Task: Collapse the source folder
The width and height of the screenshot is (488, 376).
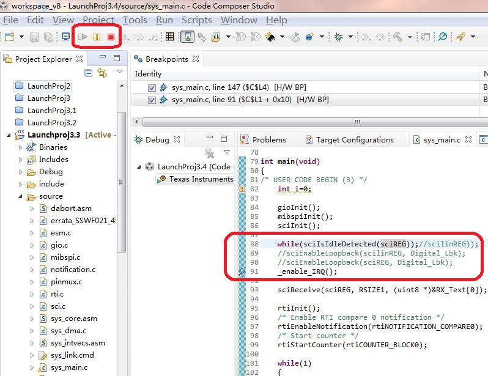Action: click(x=21, y=196)
